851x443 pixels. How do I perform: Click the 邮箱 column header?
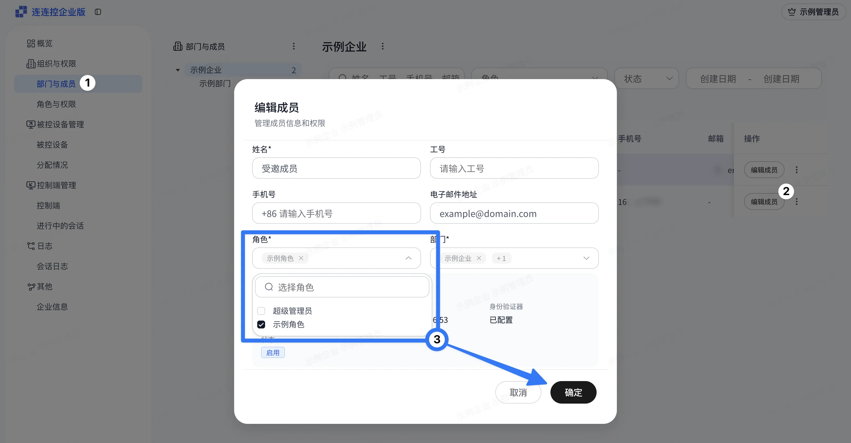[x=716, y=138]
